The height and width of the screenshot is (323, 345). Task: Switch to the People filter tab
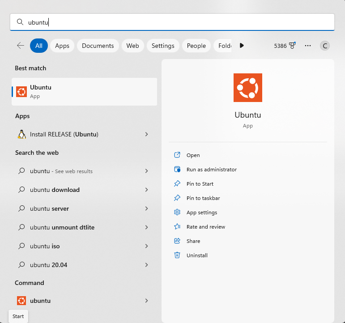196,46
